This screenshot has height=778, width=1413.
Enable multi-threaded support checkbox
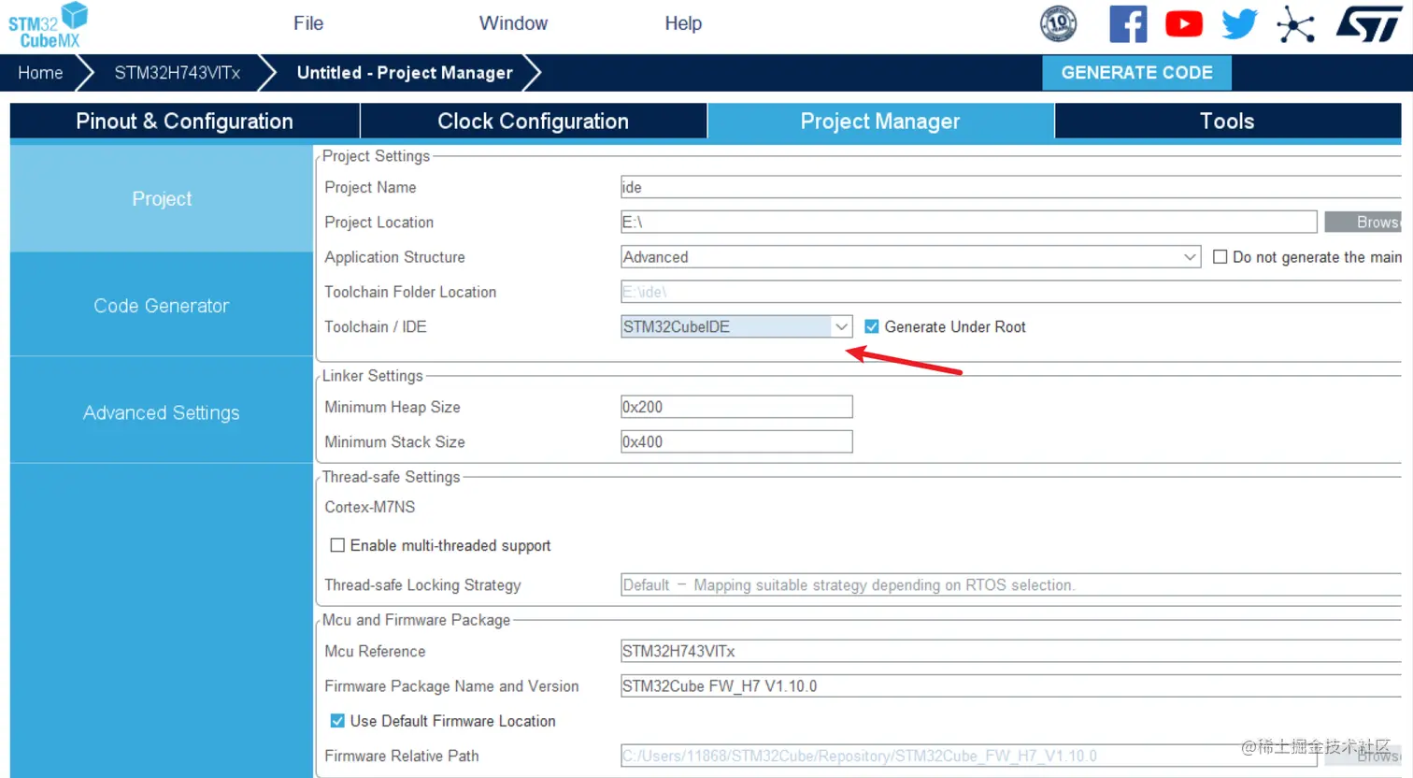pyautogui.click(x=337, y=545)
